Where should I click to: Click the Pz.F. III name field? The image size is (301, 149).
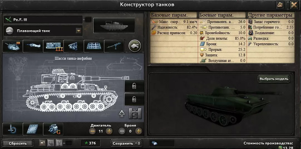pos(43,20)
